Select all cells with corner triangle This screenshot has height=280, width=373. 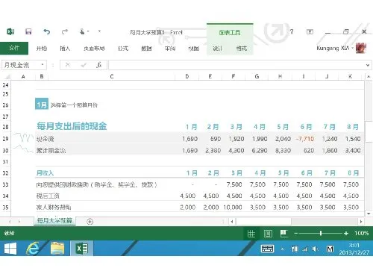tap(7, 77)
